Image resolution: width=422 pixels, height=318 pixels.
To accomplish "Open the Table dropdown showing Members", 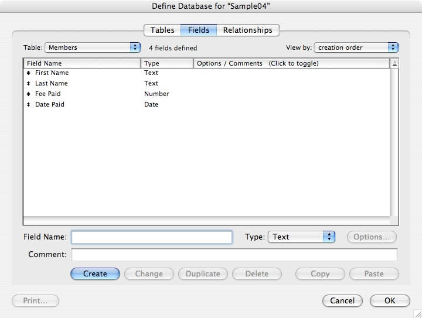I will pos(93,47).
